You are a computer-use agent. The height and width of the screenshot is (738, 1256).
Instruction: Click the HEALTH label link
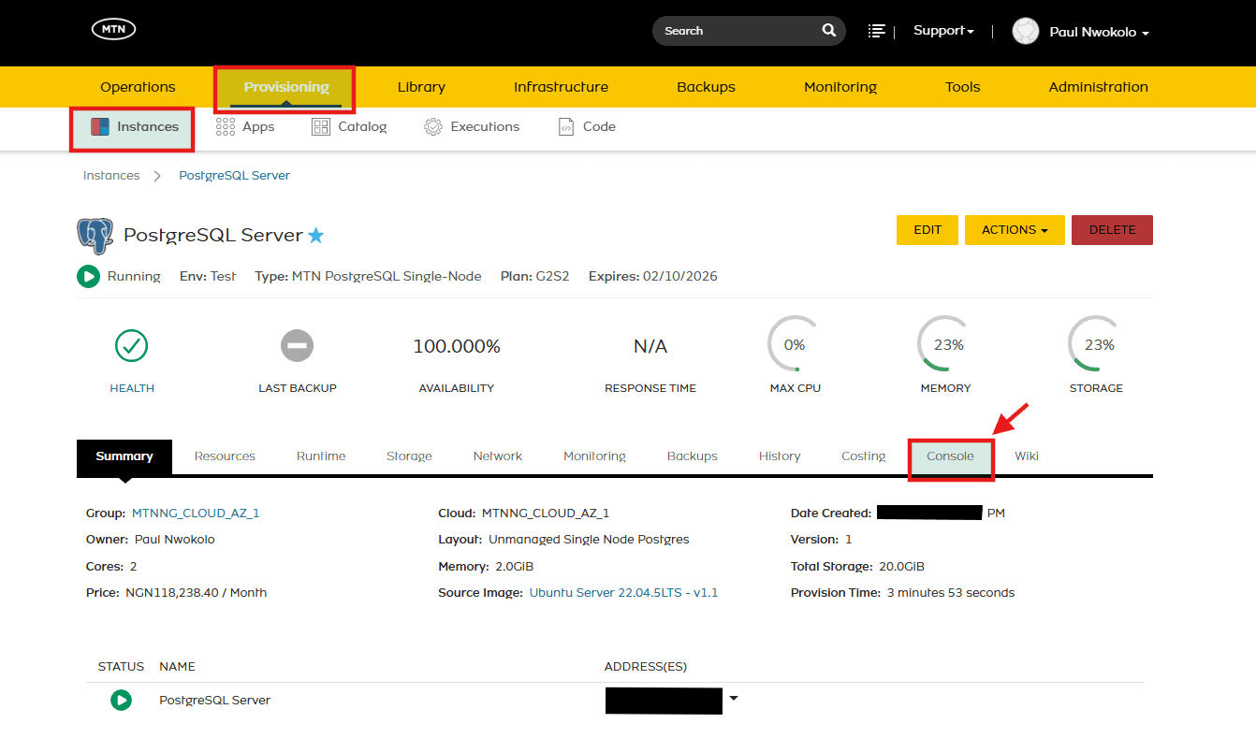[132, 388]
